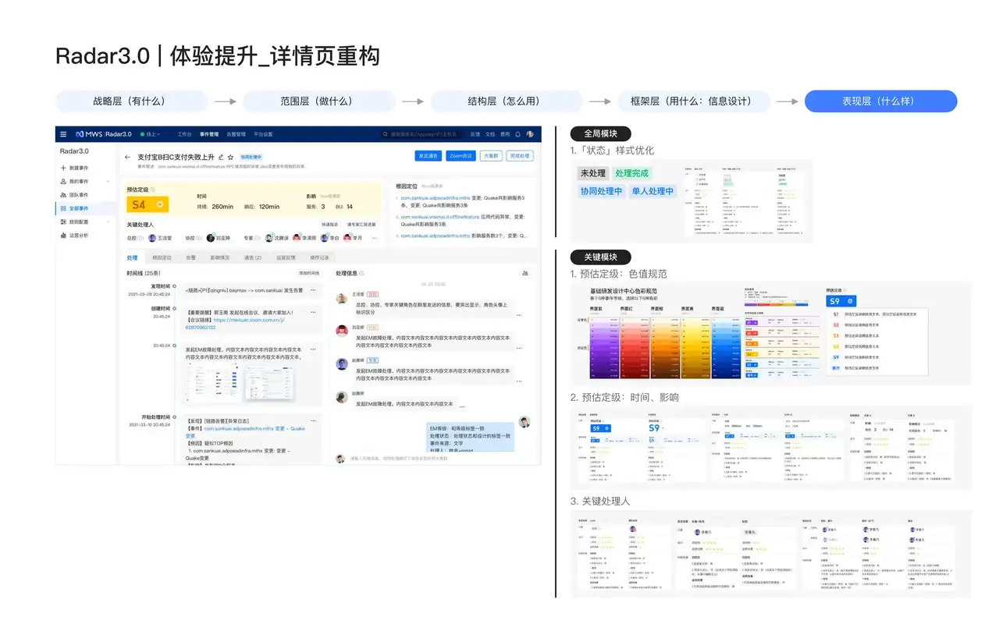Image resolution: width=999 pixels, height=624 pixels.
Task: Click the team icon beside 团队事件
Action: (63, 195)
